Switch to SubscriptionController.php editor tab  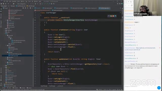tap(61, 8)
